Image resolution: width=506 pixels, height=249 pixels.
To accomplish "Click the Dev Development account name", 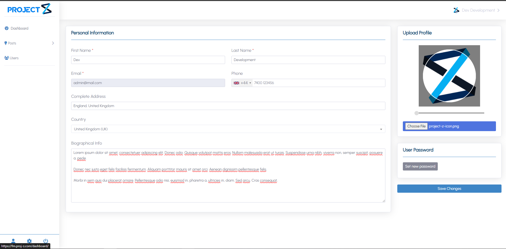I will pos(478,10).
